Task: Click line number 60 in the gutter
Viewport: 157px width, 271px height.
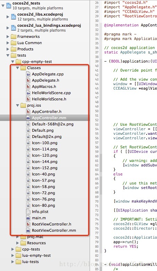Action: pos(97,156)
